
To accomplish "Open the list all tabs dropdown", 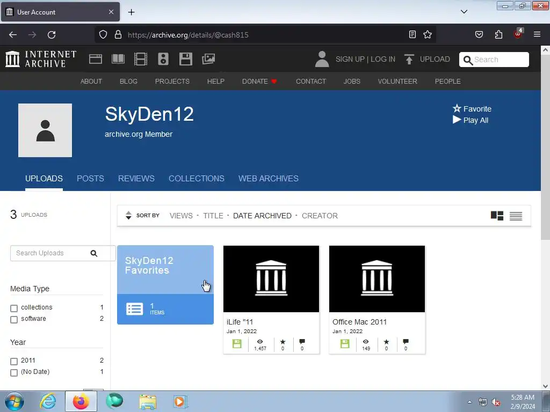I will click(464, 12).
